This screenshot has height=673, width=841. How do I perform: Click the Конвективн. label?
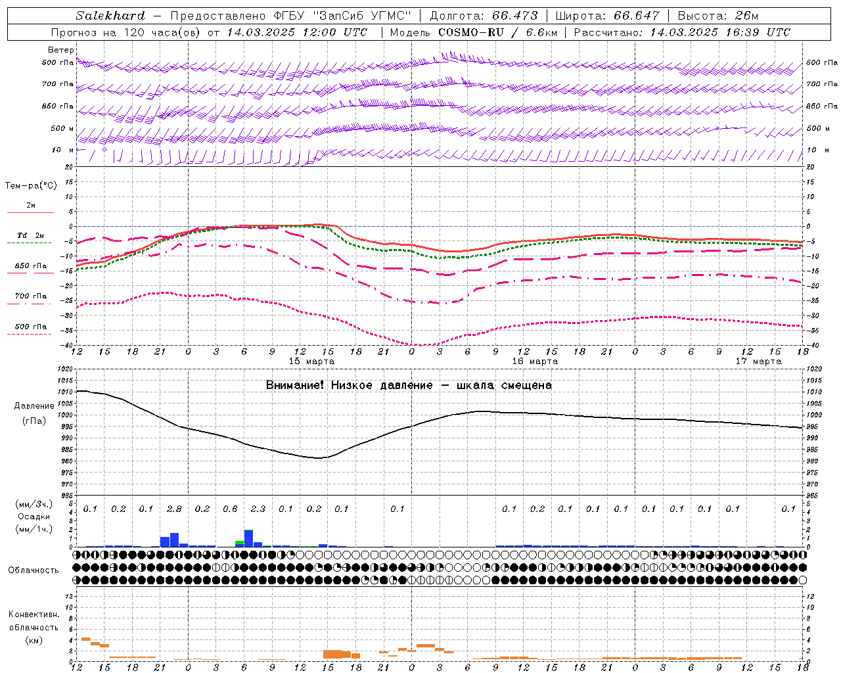tap(34, 615)
